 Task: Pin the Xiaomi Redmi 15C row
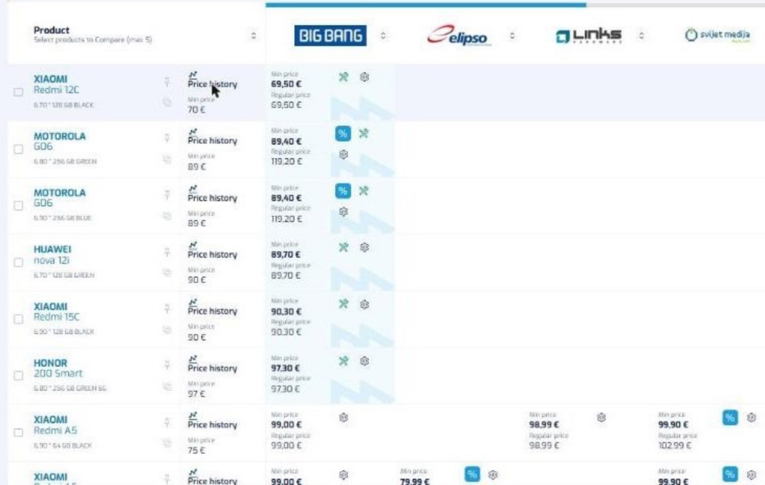pos(167,308)
